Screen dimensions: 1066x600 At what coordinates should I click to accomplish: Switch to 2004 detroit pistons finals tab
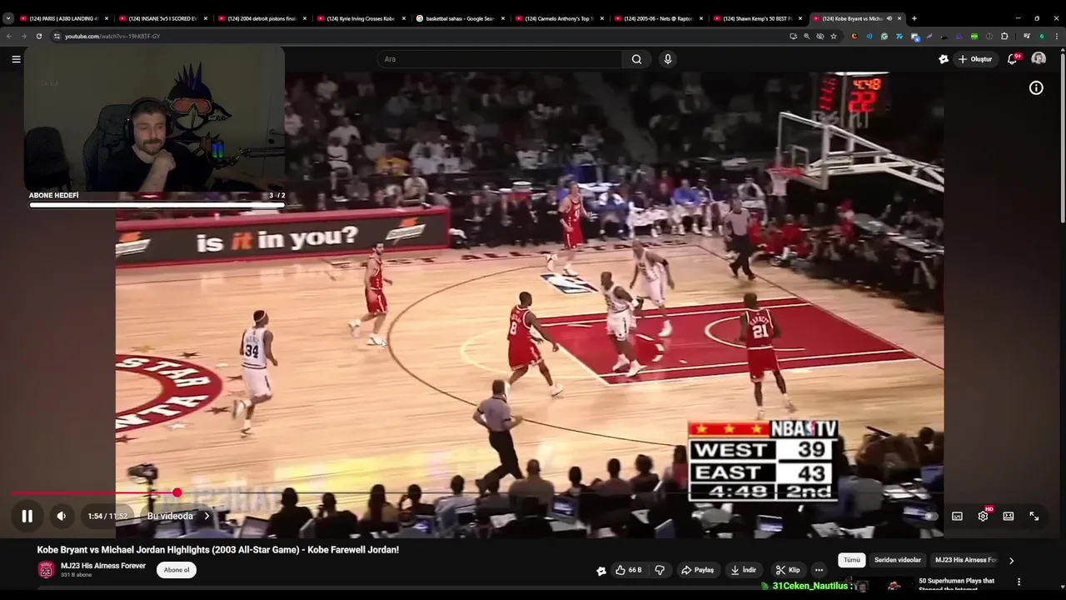[x=262, y=18]
